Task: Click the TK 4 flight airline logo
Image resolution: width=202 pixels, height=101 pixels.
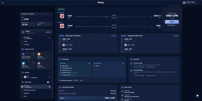Action: point(64,45)
